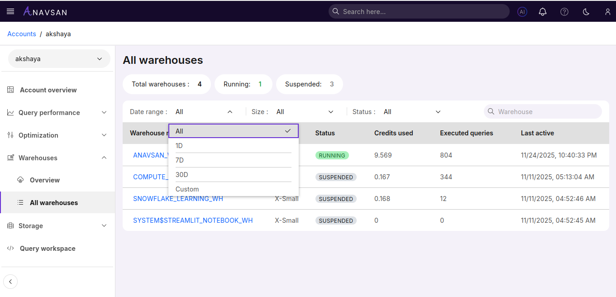This screenshot has width=616, height=297.
Task: Open the hamburger navigation menu
Action: pos(10,11)
